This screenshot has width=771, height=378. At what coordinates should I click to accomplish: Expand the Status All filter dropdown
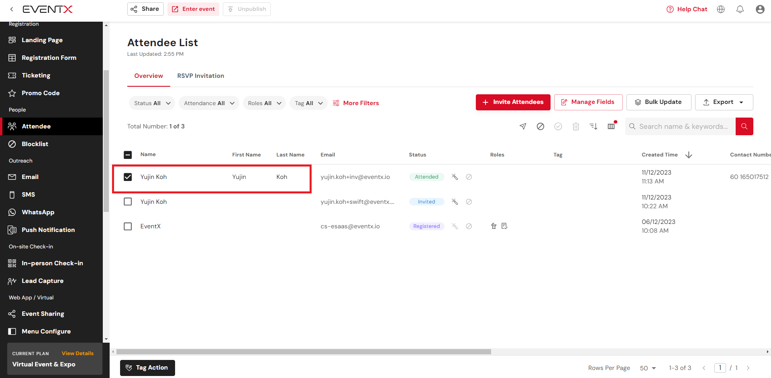coord(152,103)
